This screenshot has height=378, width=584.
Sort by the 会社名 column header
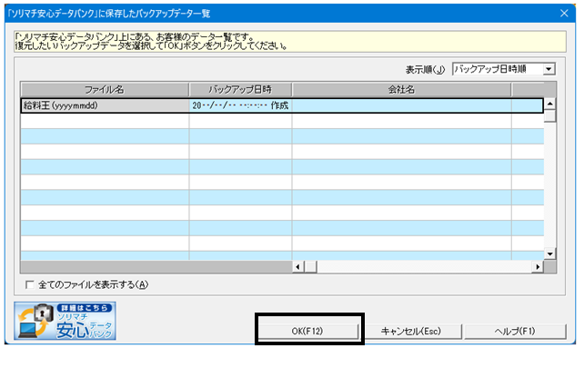[401, 90]
